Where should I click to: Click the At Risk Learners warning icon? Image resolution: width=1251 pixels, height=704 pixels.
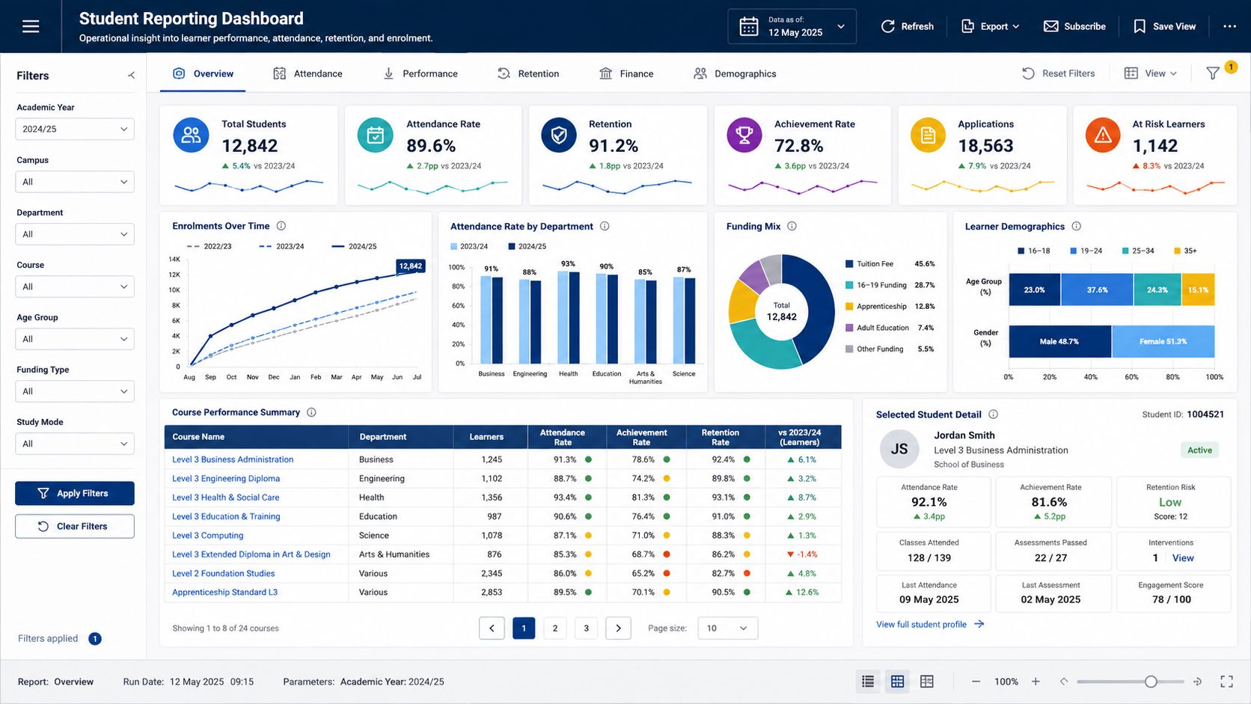pos(1103,135)
